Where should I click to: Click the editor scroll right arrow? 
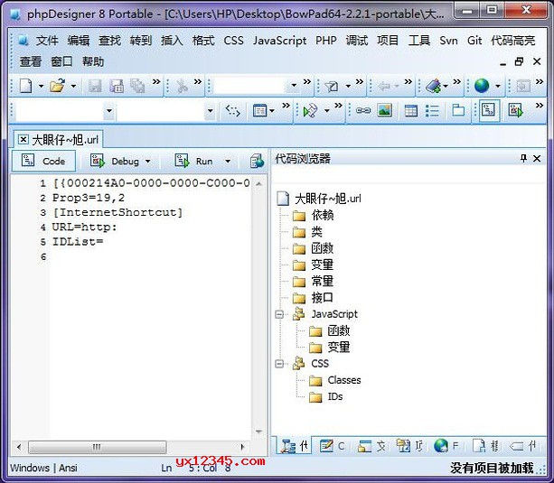point(242,447)
